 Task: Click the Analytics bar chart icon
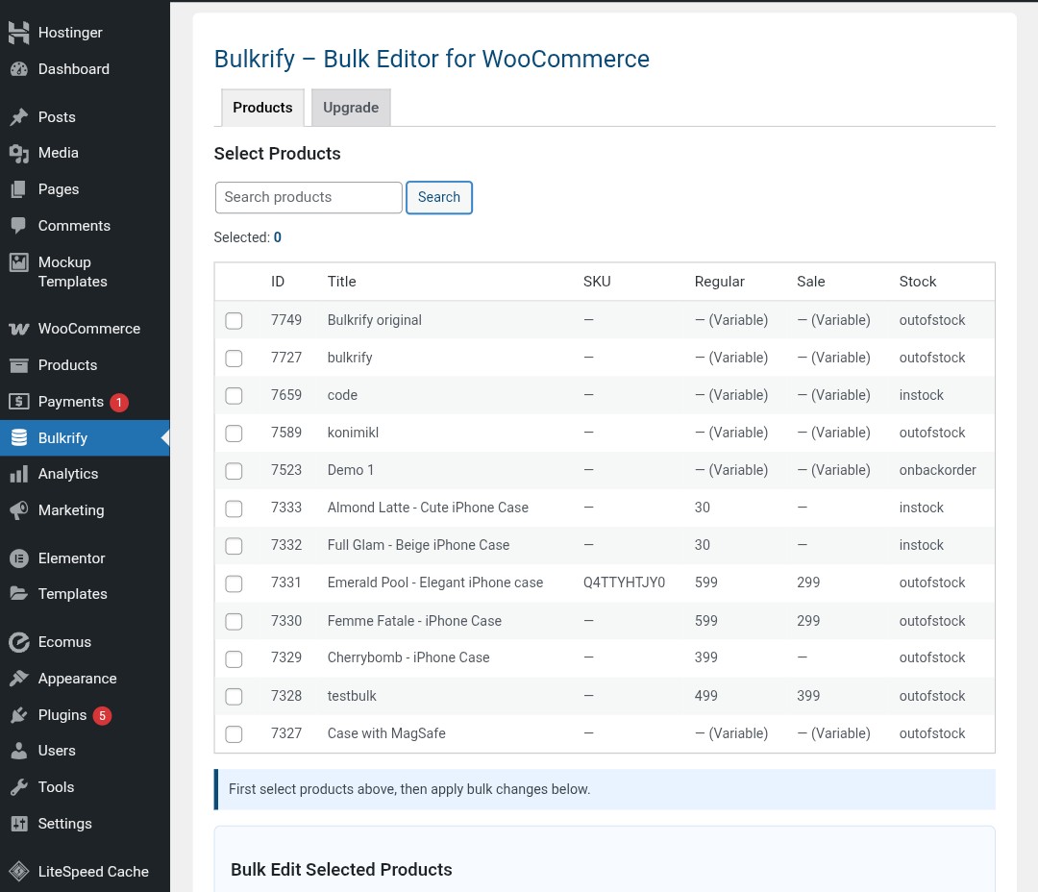18,474
